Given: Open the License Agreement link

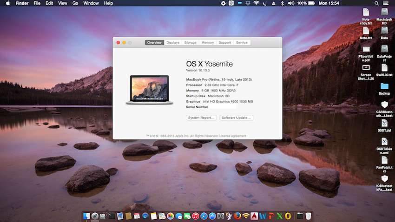Looking at the screenshot, I should [x=233, y=136].
